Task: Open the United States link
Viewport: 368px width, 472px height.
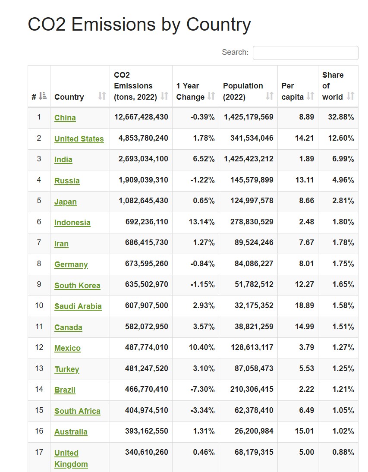Action: click(x=79, y=139)
